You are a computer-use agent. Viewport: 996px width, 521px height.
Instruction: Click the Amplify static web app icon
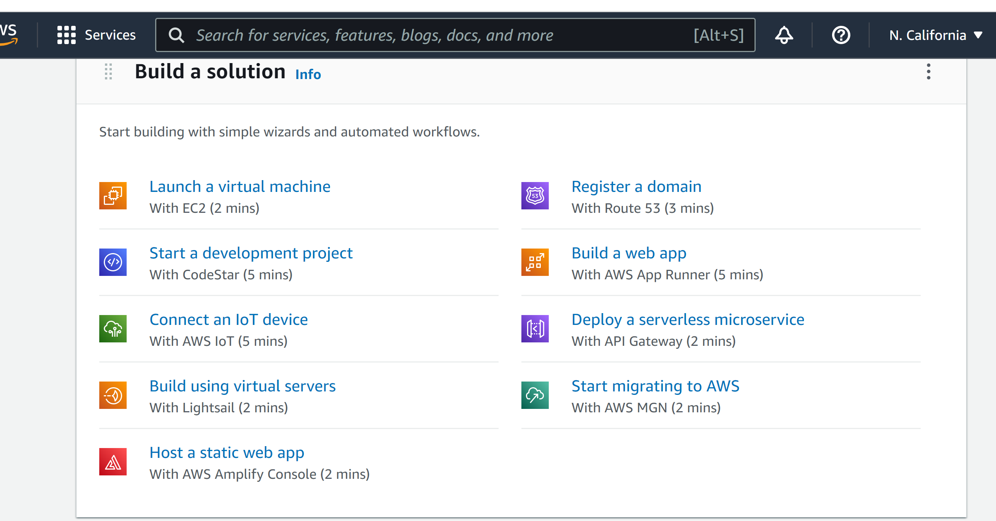(x=113, y=461)
